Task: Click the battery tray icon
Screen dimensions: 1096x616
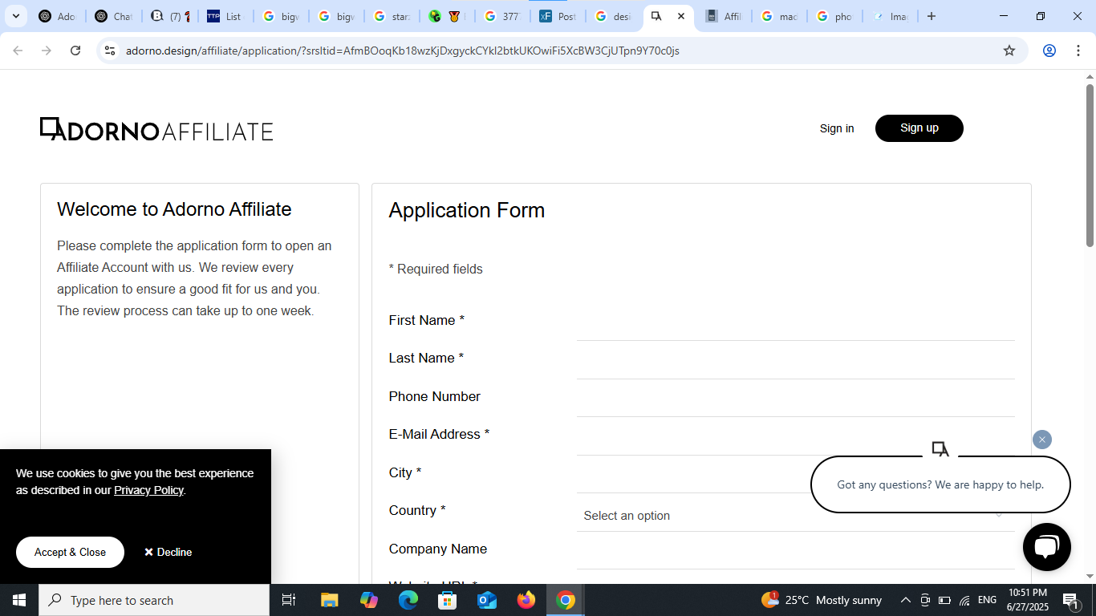Action: (944, 600)
